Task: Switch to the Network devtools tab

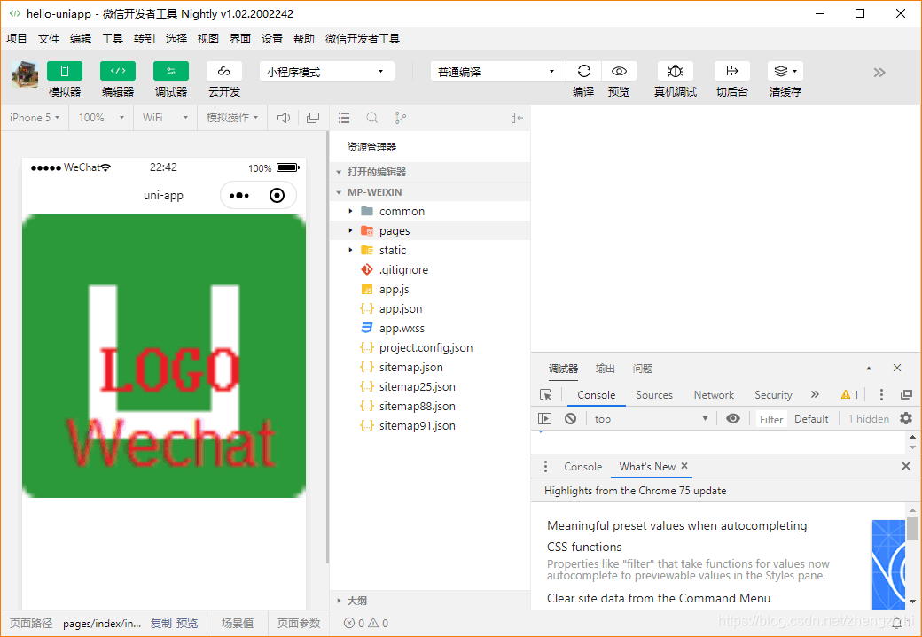Action: tap(714, 395)
